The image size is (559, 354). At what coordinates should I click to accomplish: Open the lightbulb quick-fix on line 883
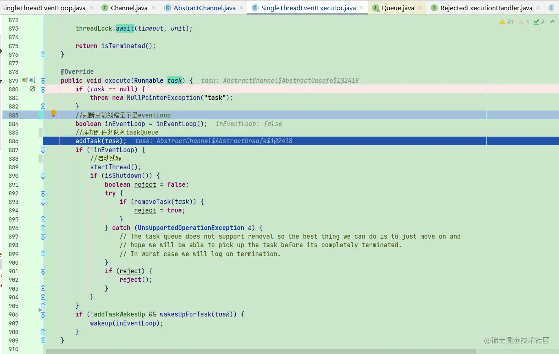click(53, 113)
